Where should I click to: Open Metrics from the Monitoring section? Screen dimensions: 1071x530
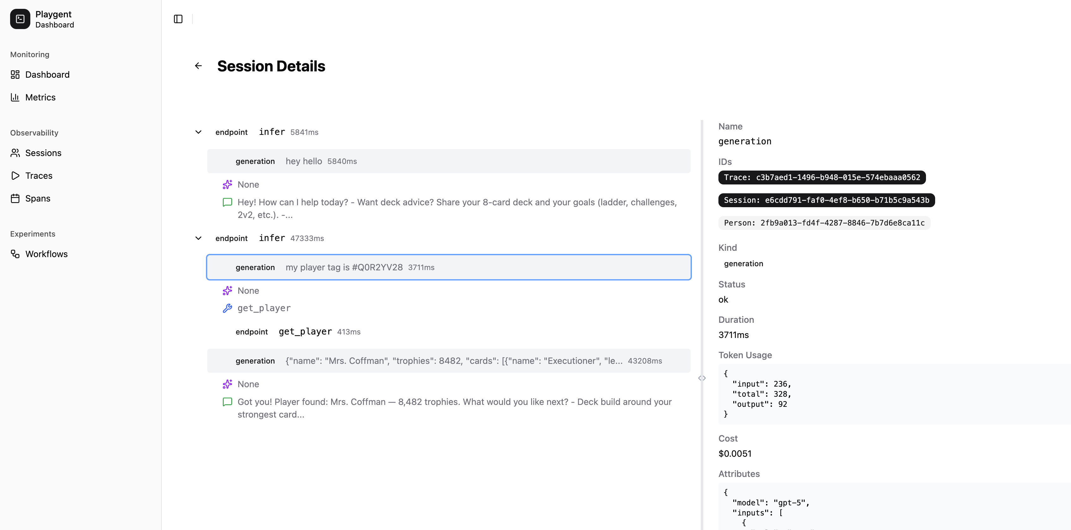[40, 97]
